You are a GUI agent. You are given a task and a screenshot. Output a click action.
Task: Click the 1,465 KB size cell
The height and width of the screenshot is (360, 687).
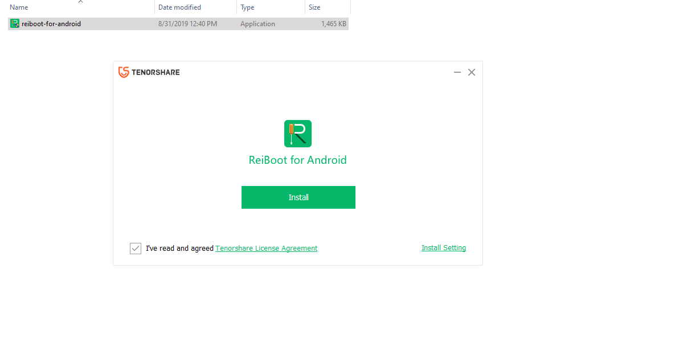333,24
